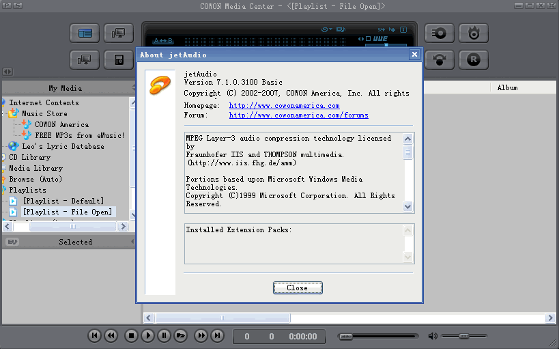Close the About jetAudio dialog with X
Screen dimensions: 559x349
414,54
